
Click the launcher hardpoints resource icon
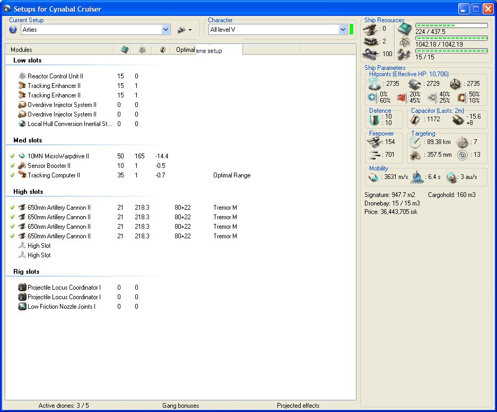click(370, 41)
